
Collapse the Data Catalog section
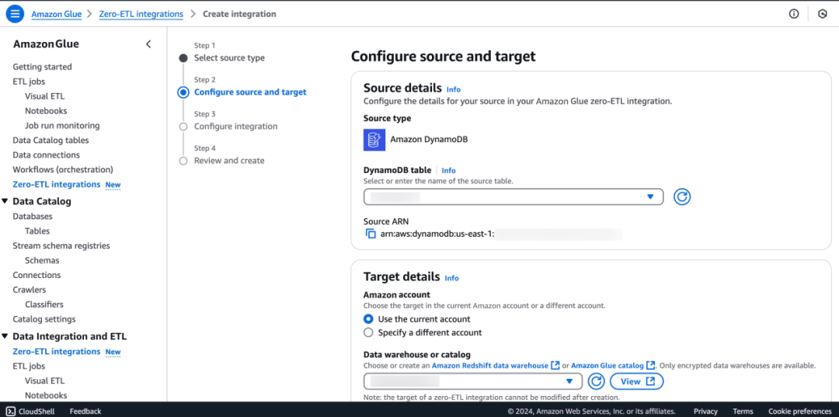pyautogui.click(x=5, y=202)
